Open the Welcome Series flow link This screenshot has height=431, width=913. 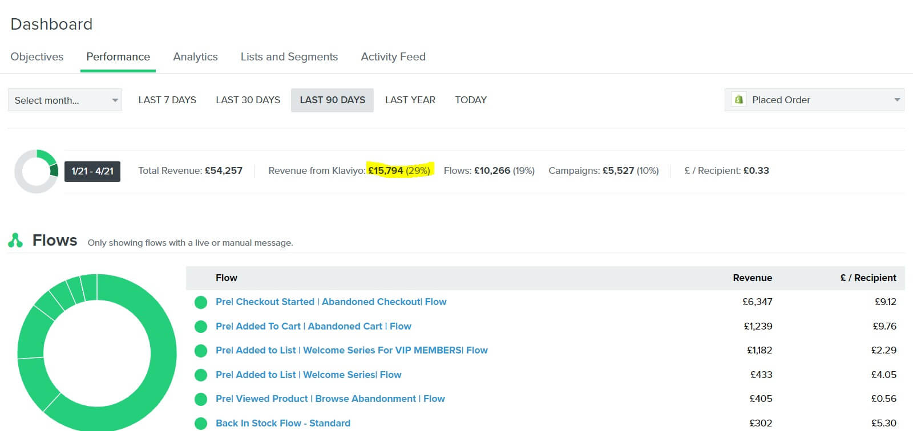tap(308, 375)
